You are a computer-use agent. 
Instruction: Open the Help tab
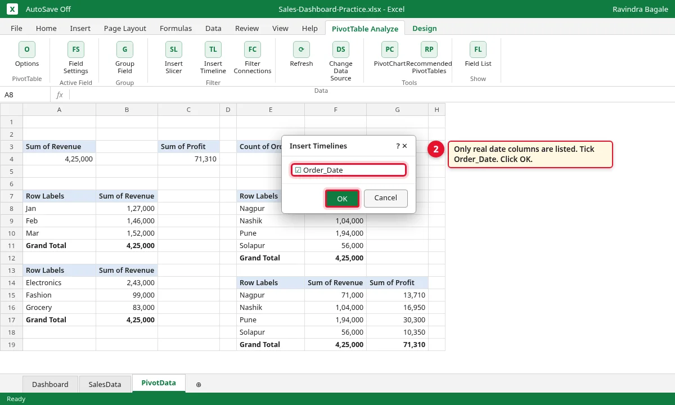coord(310,28)
